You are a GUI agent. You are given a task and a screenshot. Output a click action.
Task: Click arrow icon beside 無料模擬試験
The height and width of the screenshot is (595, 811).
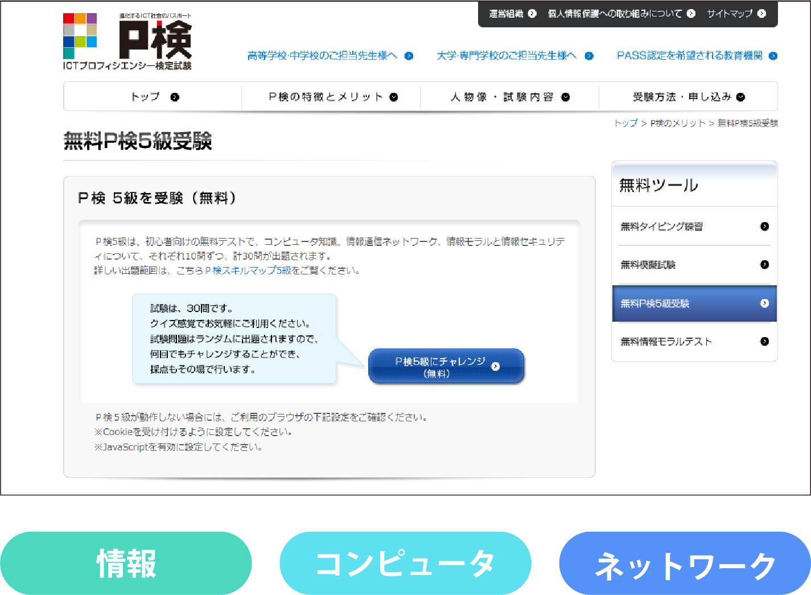764,265
